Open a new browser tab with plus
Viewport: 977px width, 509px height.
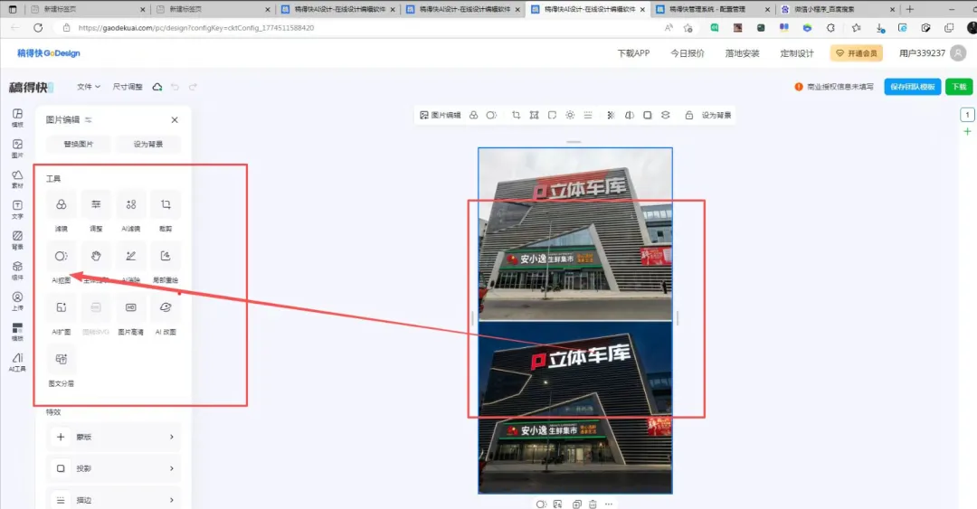pyautogui.click(x=910, y=9)
